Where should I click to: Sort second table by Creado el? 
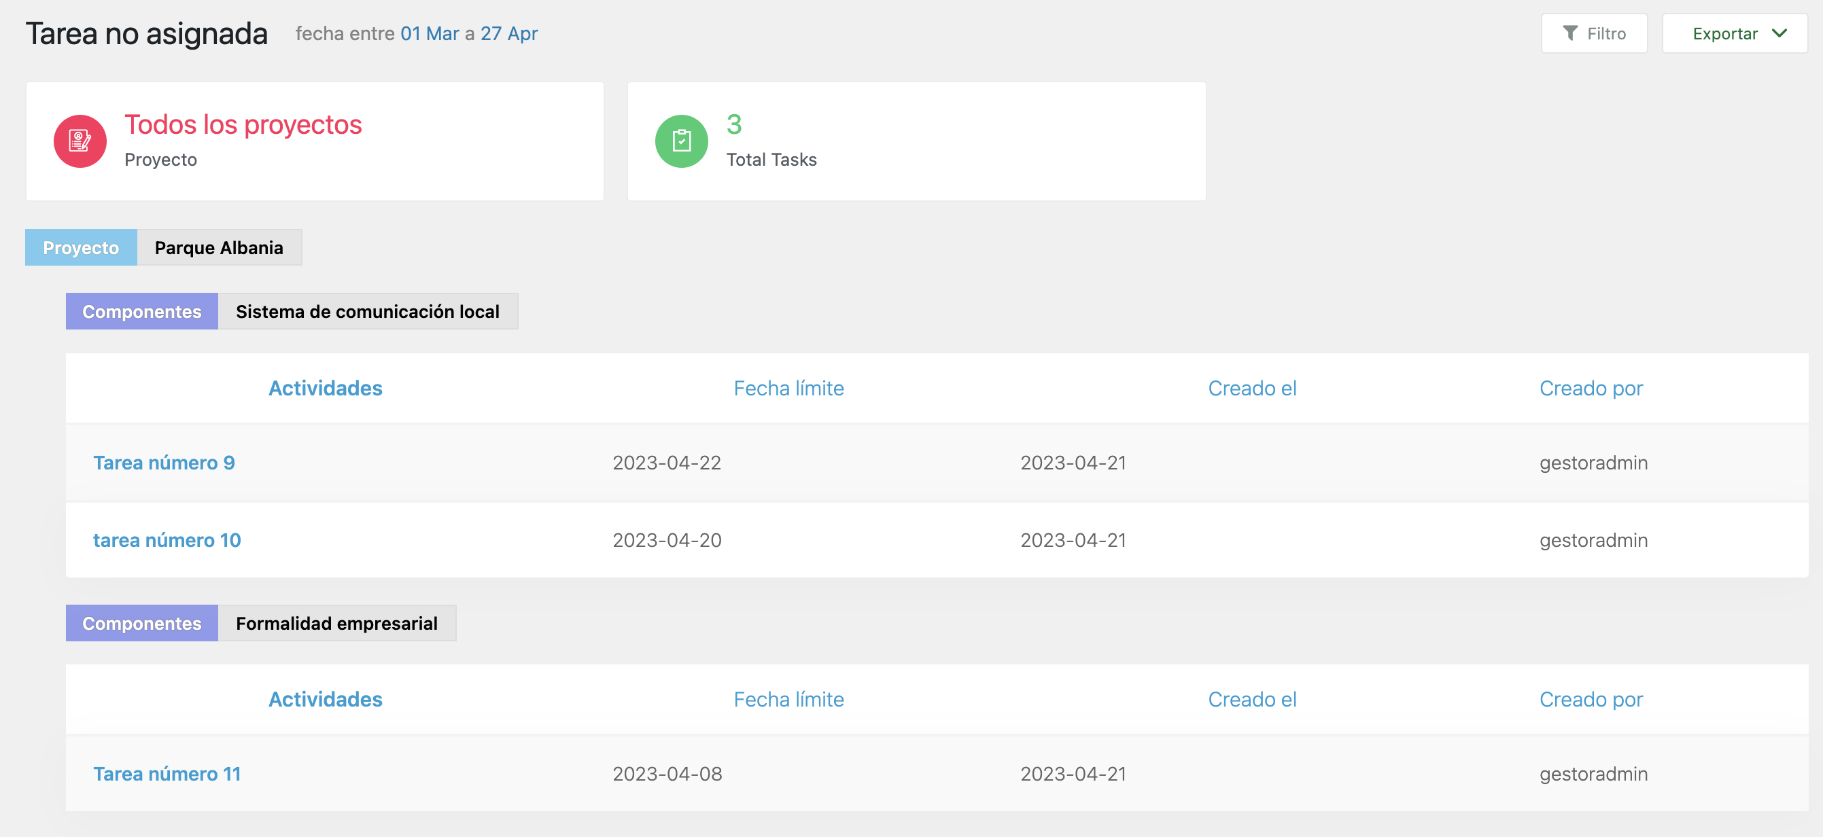pyautogui.click(x=1252, y=700)
